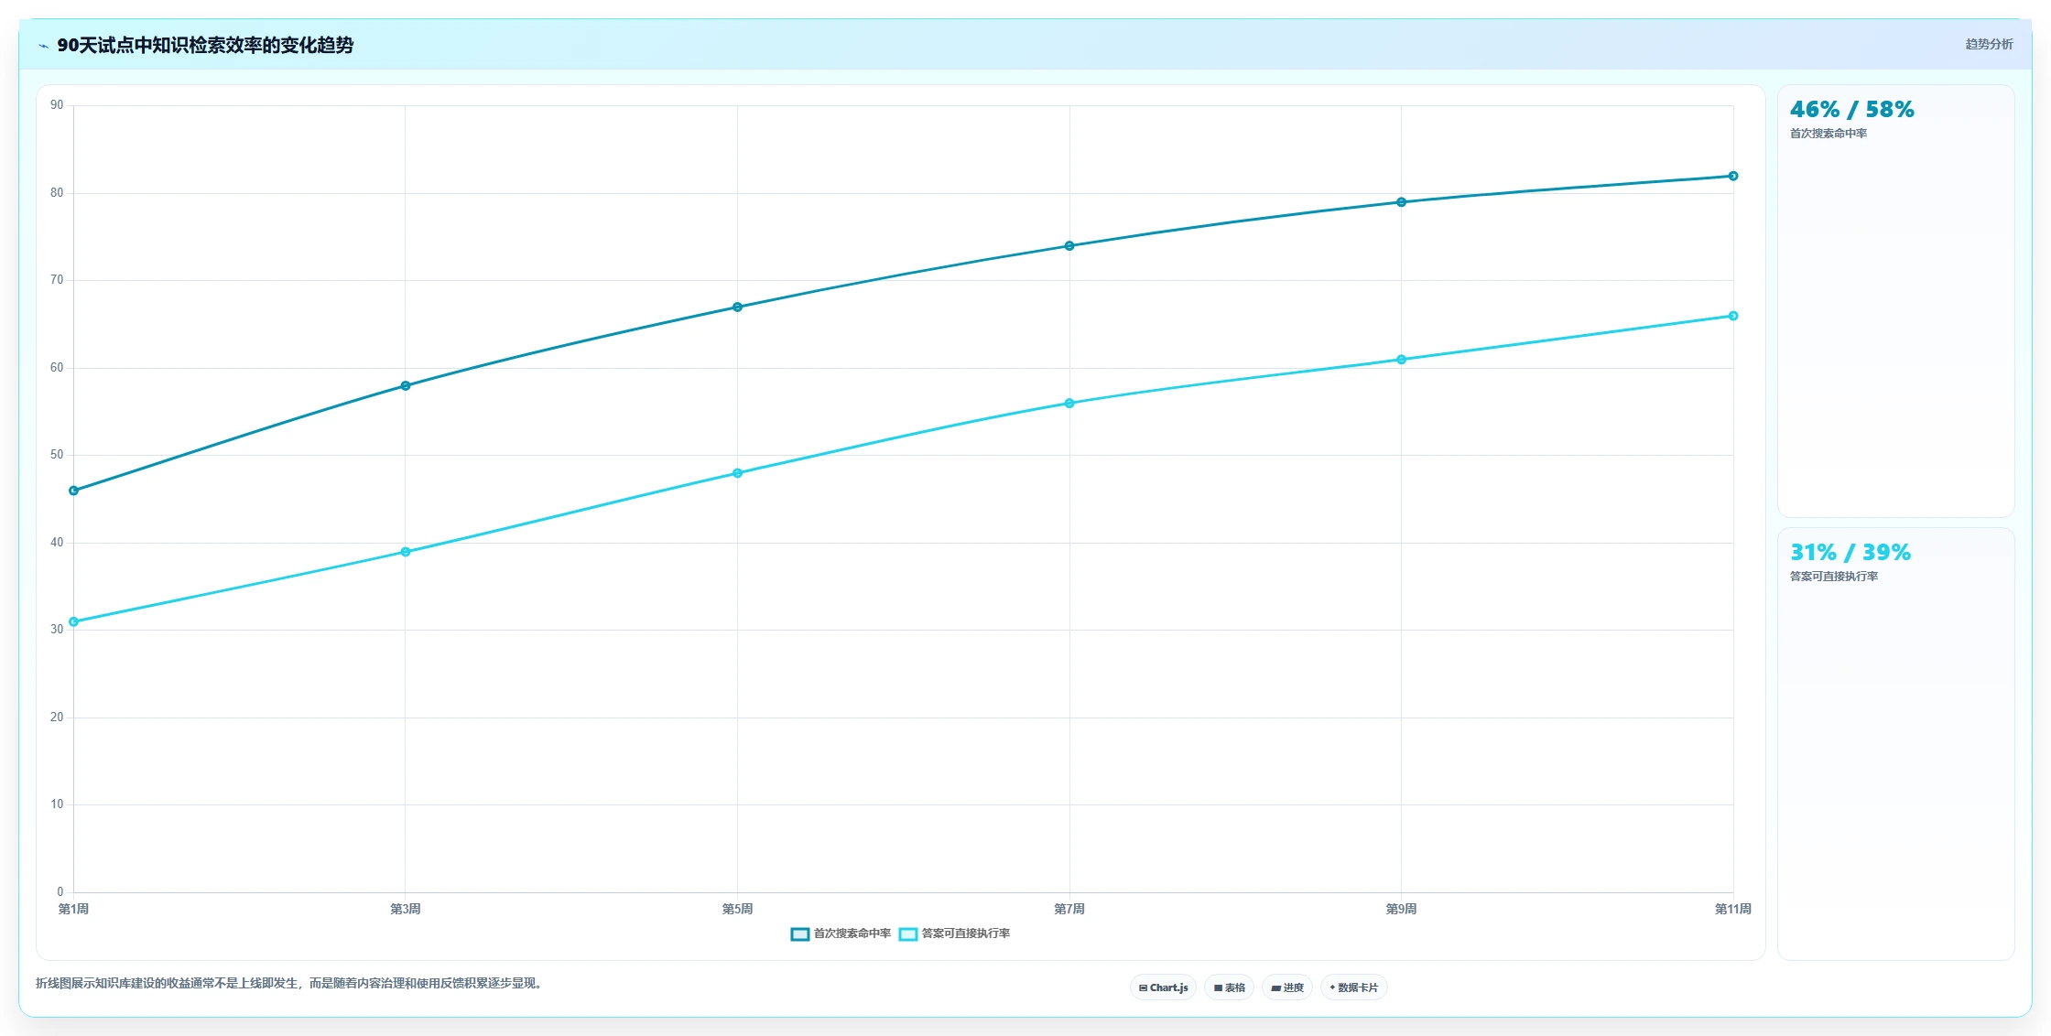Click the 第1周 point on the dark teal line

[x=74, y=491]
